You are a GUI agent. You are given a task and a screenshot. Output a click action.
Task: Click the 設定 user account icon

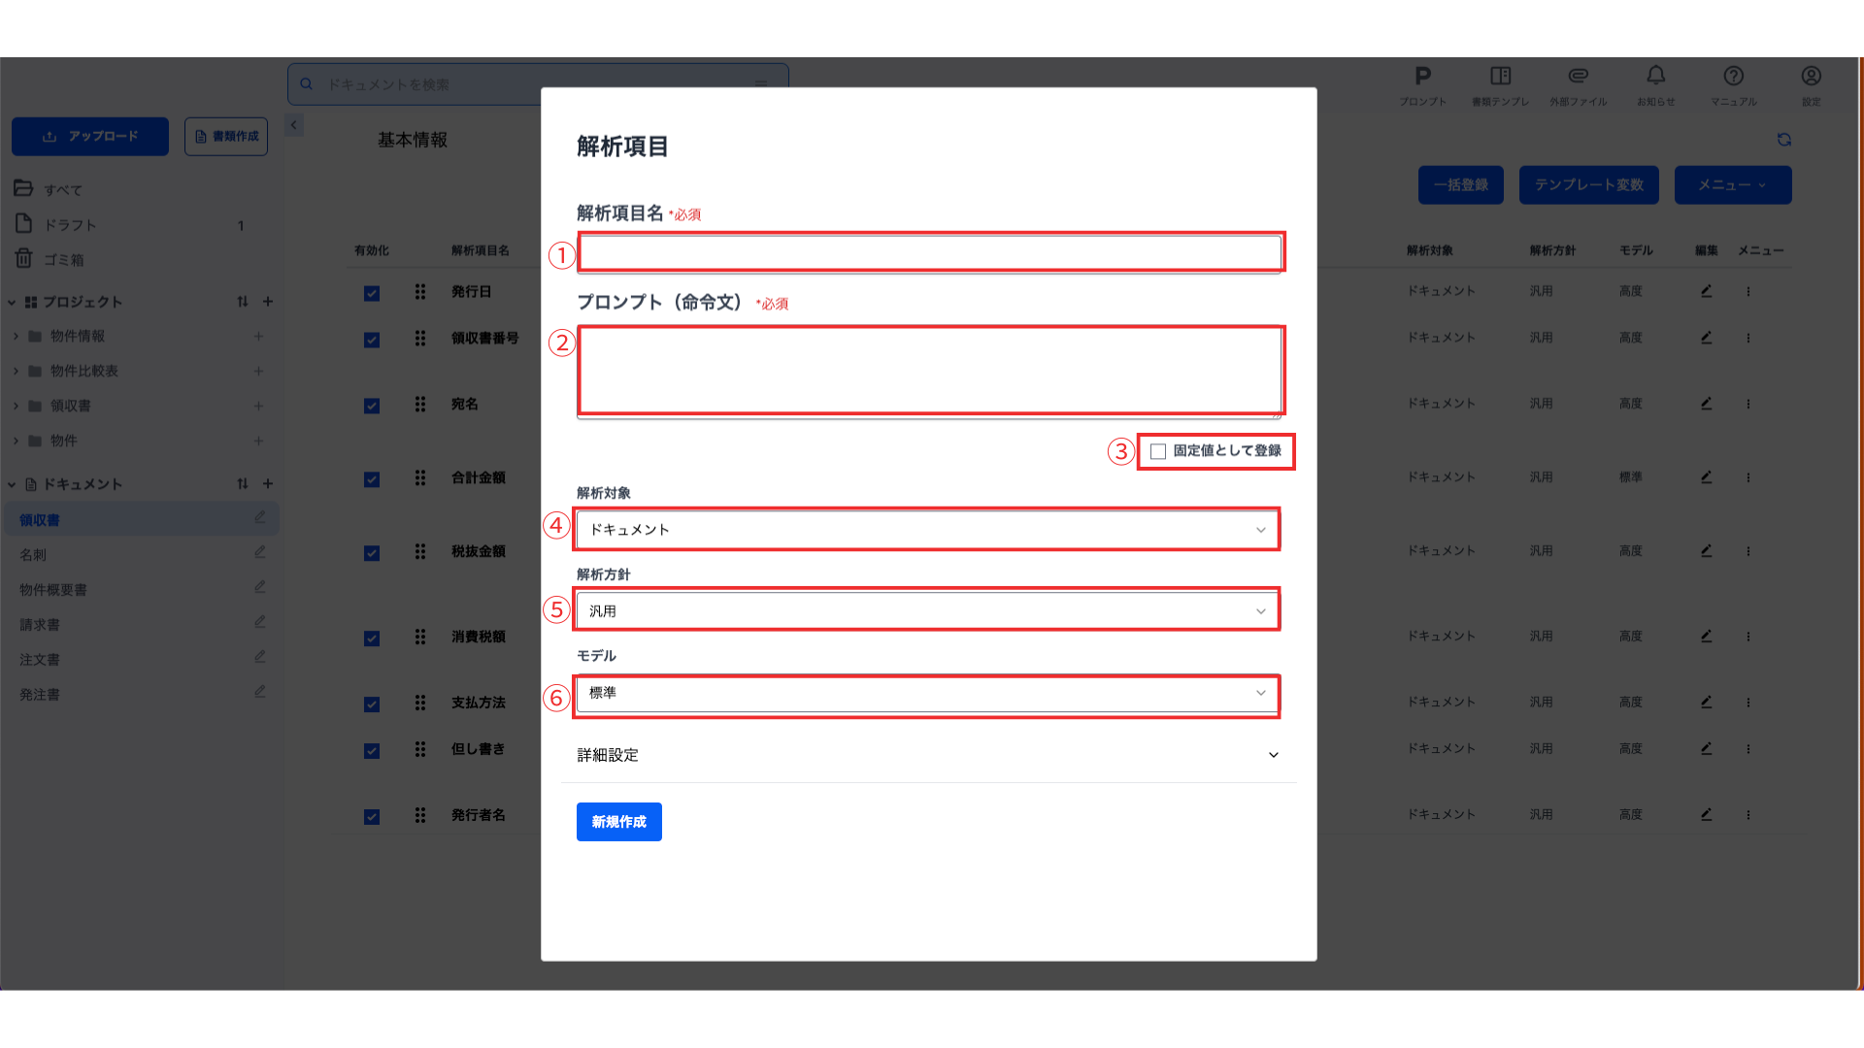[1811, 77]
